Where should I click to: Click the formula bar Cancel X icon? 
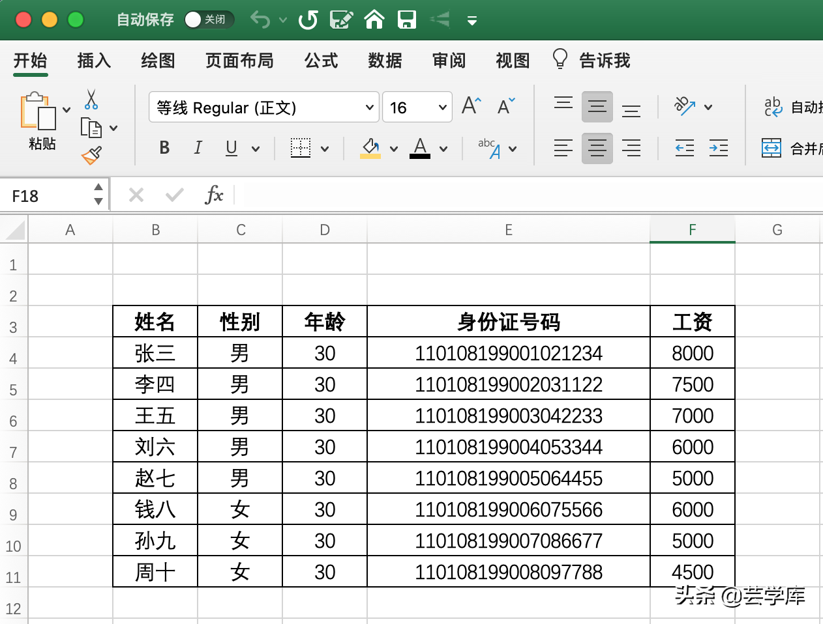coord(136,195)
